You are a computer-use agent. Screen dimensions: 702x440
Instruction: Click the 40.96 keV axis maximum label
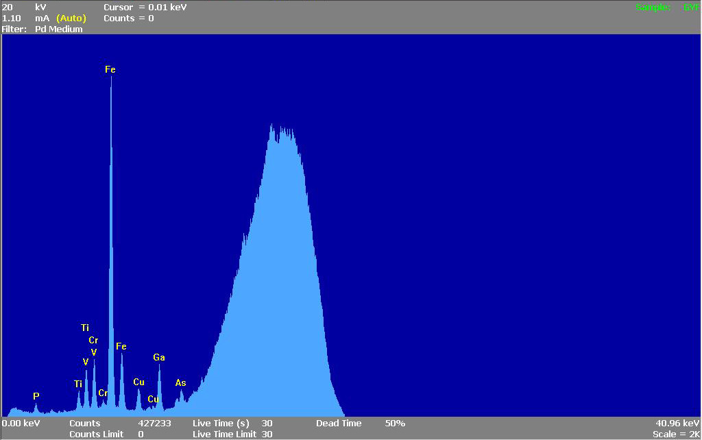[677, 423]
